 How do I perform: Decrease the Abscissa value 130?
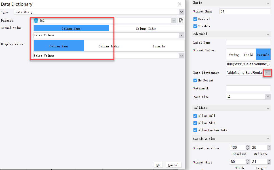(247, 149)
